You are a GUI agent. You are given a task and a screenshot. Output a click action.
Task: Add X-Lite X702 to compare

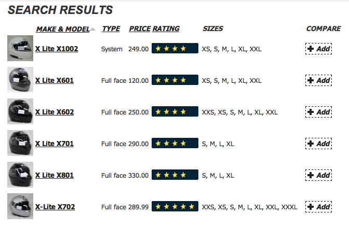pyautogui.click(x=318, y=207)
